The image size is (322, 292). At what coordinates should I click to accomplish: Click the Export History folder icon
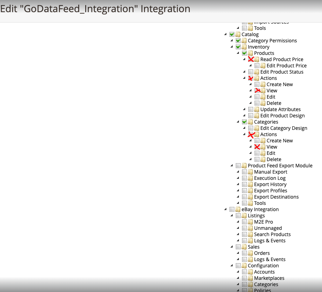pyautogui.click(x=250, y=184)
